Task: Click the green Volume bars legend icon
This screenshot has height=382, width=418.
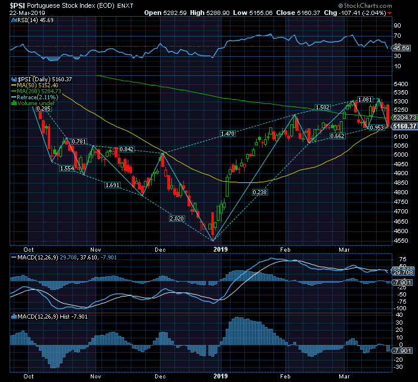Action: tap(12, 103)
